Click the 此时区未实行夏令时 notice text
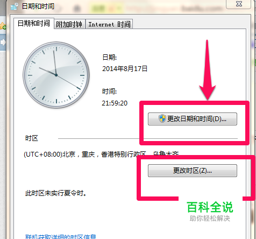 (56, 193)
